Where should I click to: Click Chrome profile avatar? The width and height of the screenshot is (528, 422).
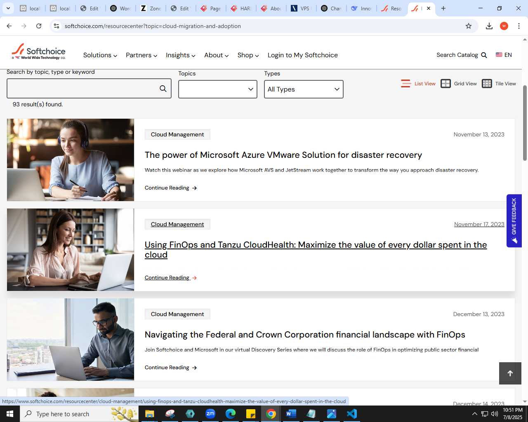click(x=504, y=26)
